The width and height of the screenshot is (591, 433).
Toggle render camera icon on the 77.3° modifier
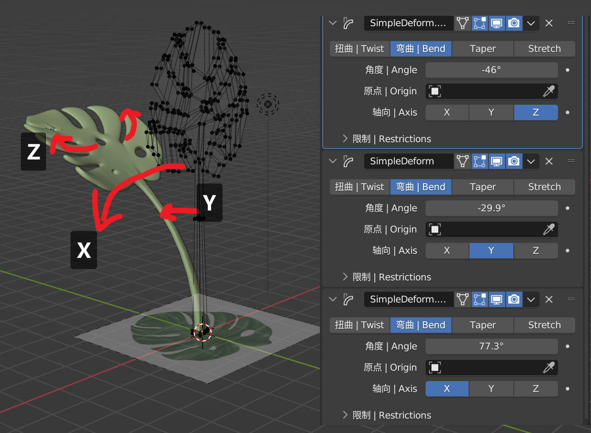coord(514,299)
